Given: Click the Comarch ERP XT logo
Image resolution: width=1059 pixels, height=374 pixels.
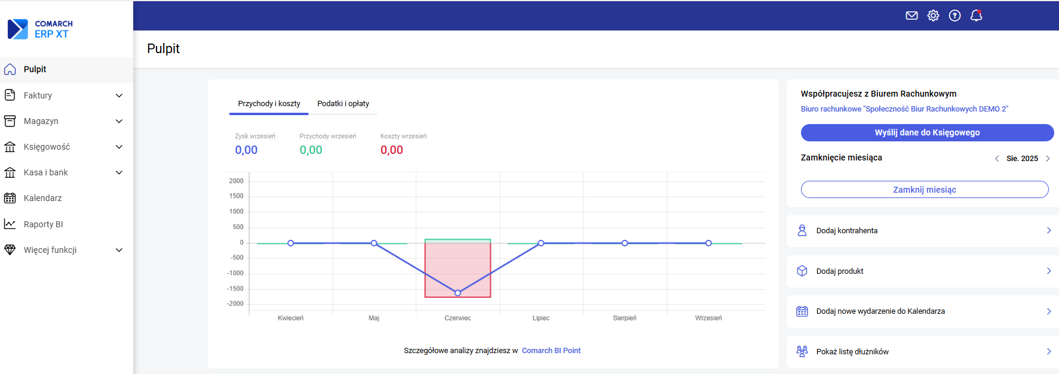Looking at the screenshot, I should pyautogui.click(x=40, y=29).
